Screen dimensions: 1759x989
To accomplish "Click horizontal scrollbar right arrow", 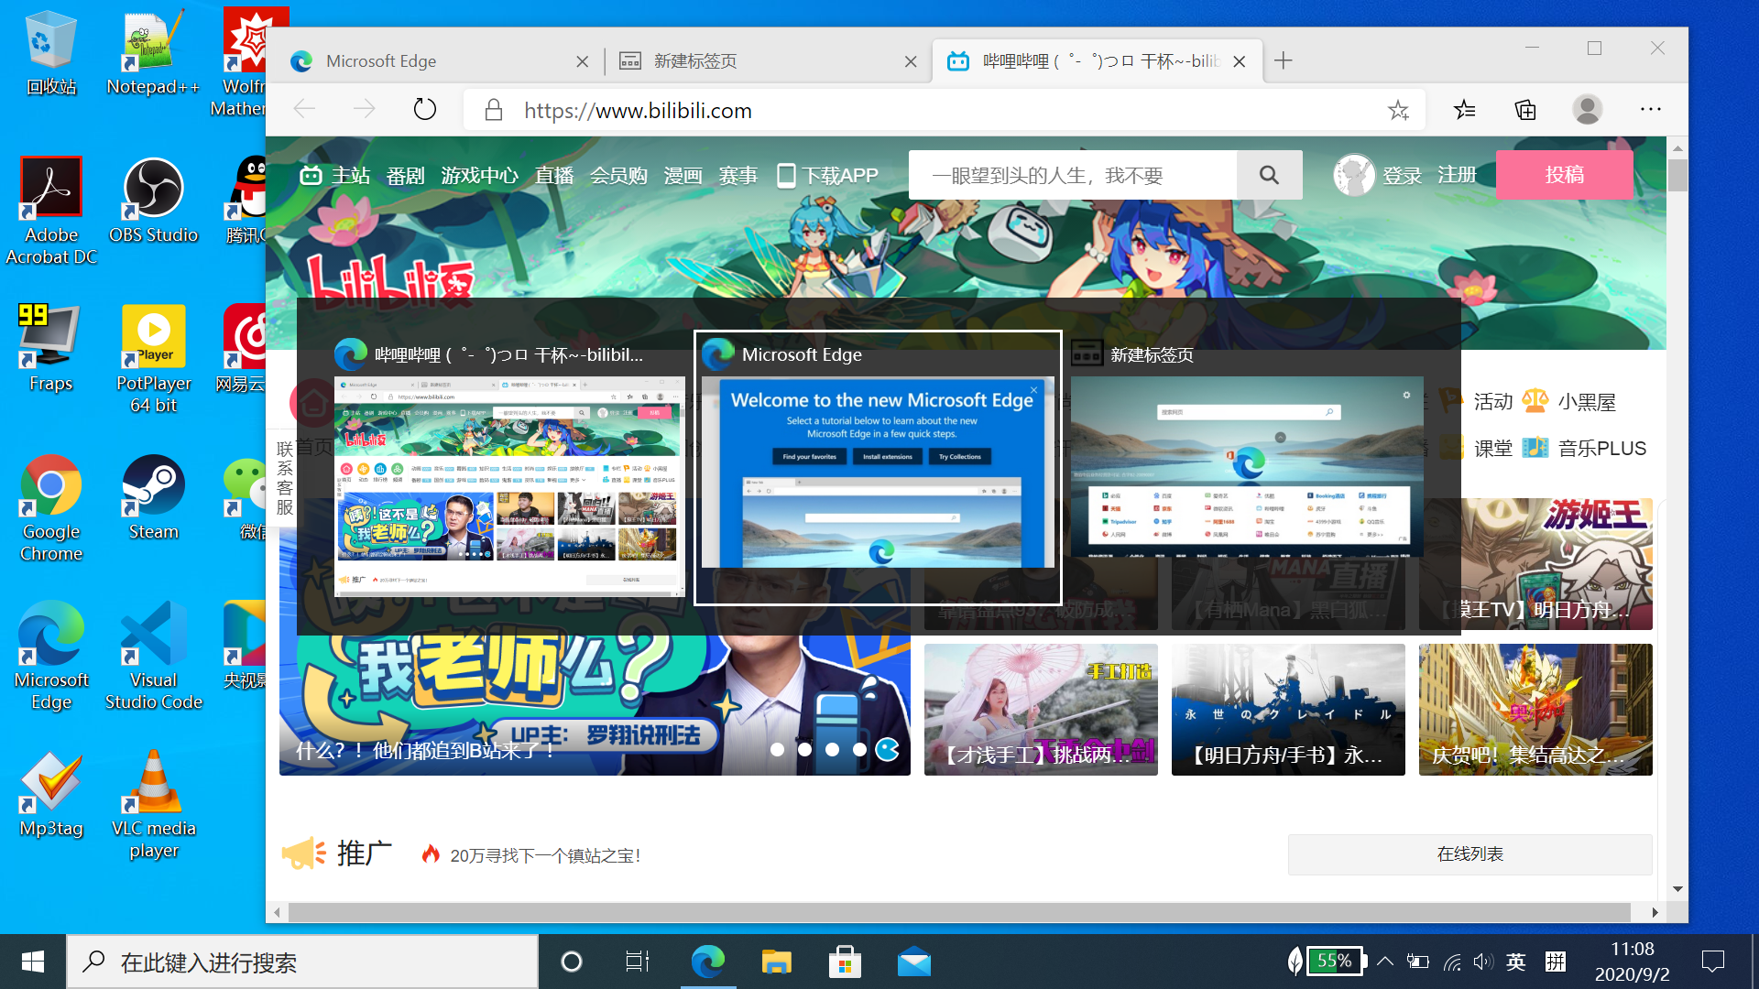I will click(x=1655, y=912).
